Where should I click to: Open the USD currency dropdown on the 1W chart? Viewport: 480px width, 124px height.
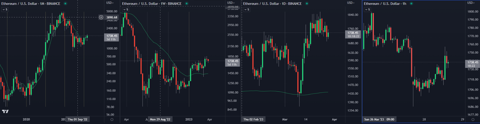231,3
